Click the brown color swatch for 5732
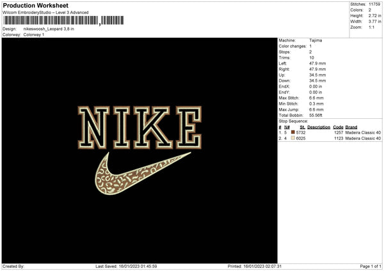Viewport: 384px width, 271px height. (293, 132)
